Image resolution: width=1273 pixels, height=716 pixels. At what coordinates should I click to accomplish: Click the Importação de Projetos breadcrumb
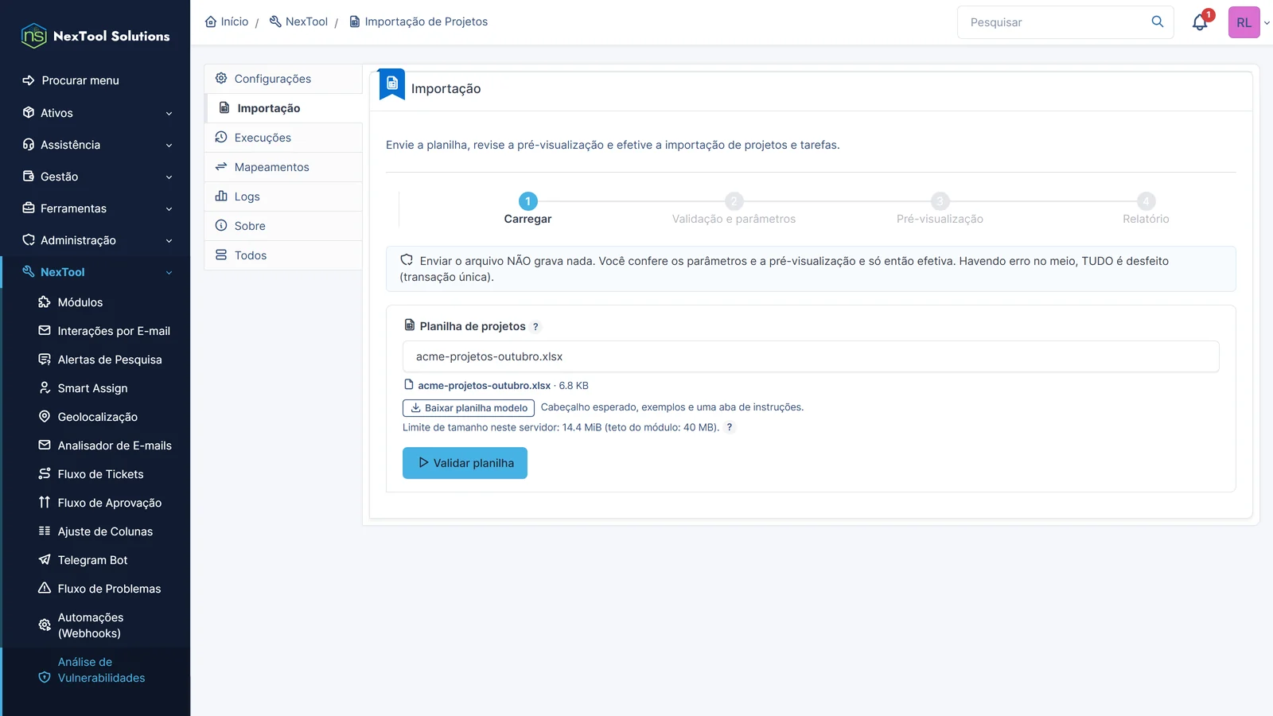pyautogui.click(x=418, y=21)
